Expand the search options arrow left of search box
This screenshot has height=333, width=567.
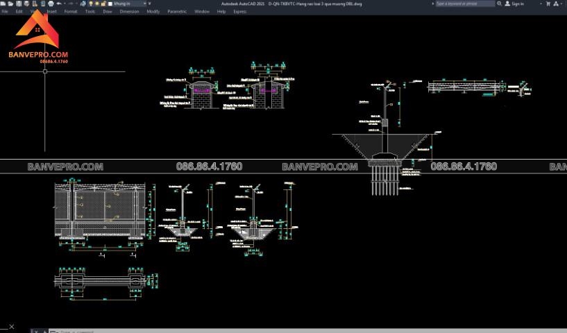pos(433,3)
